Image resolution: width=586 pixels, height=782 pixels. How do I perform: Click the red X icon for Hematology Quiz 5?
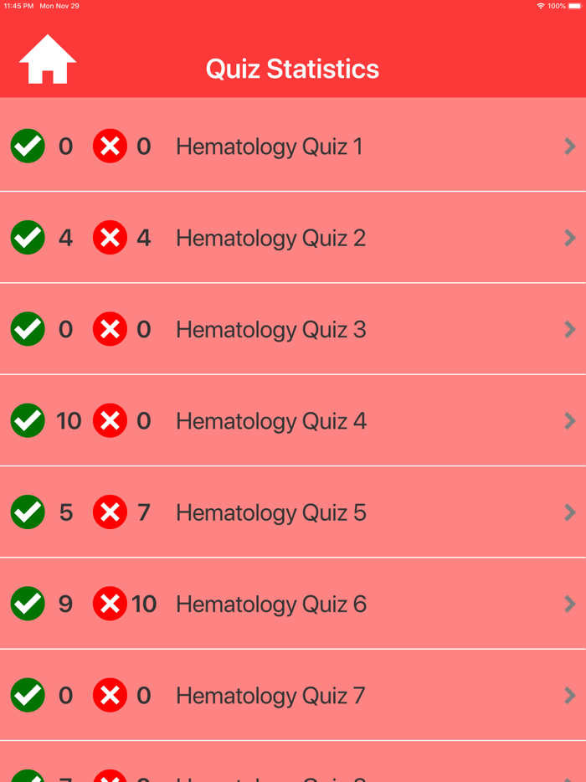pos(110,512)
